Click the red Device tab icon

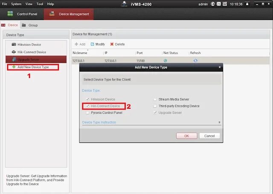click(3, 25)
